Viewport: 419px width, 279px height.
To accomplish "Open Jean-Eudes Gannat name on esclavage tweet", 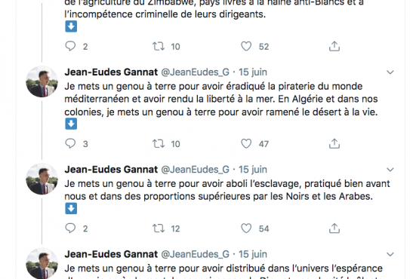I will tap(111, 169).
